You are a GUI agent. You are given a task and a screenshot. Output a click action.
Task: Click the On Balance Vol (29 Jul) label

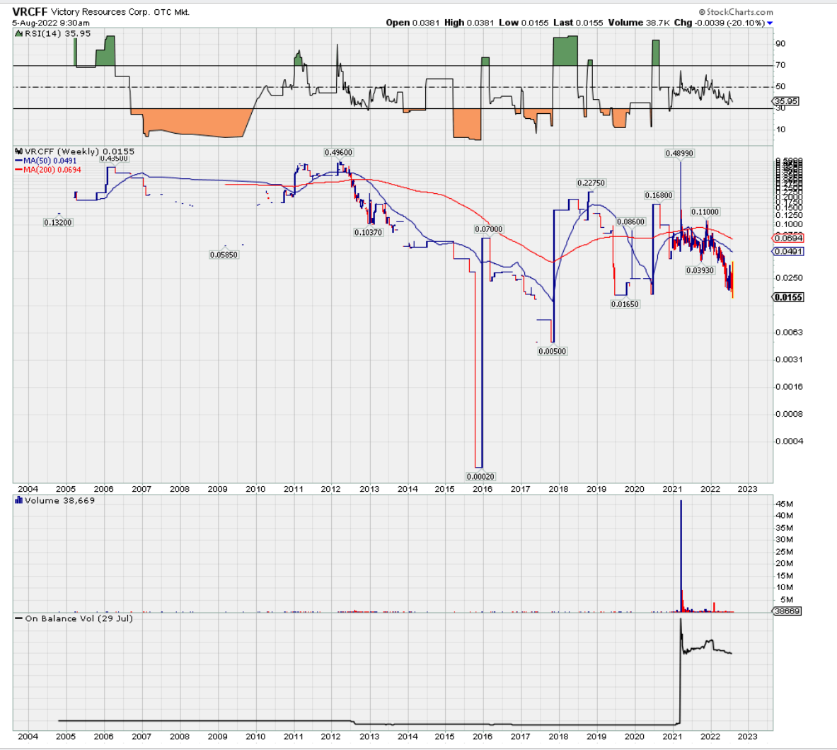pyautogui.click(x=79, y=618)
